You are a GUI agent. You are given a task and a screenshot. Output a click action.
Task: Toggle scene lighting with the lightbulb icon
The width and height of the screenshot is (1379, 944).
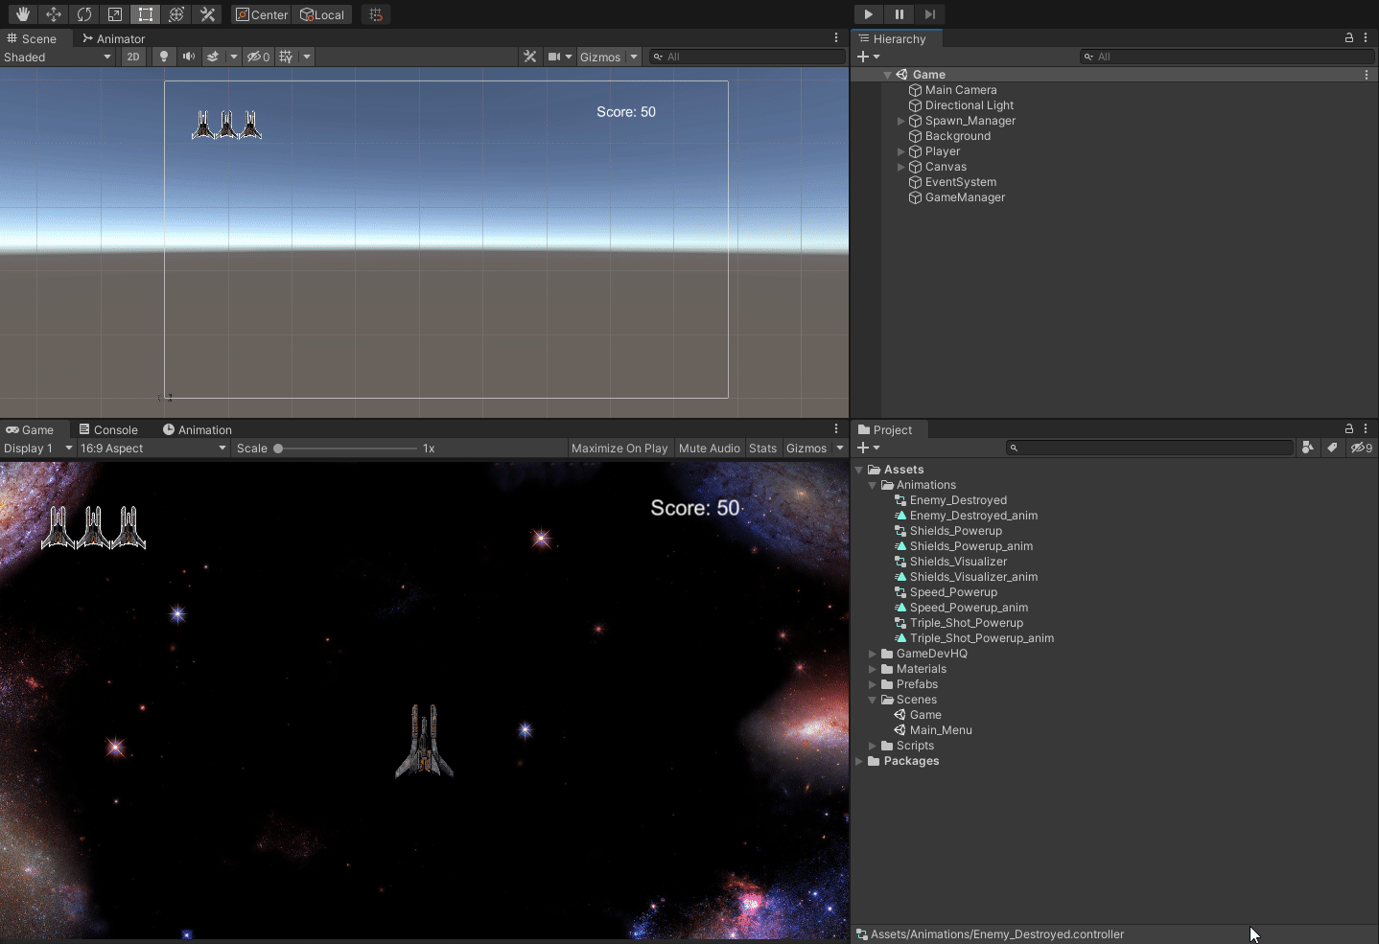click(163, 57)
